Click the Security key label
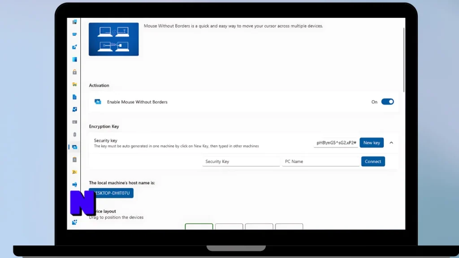Viewport: 459px width, 258px height. click(105, 140)
